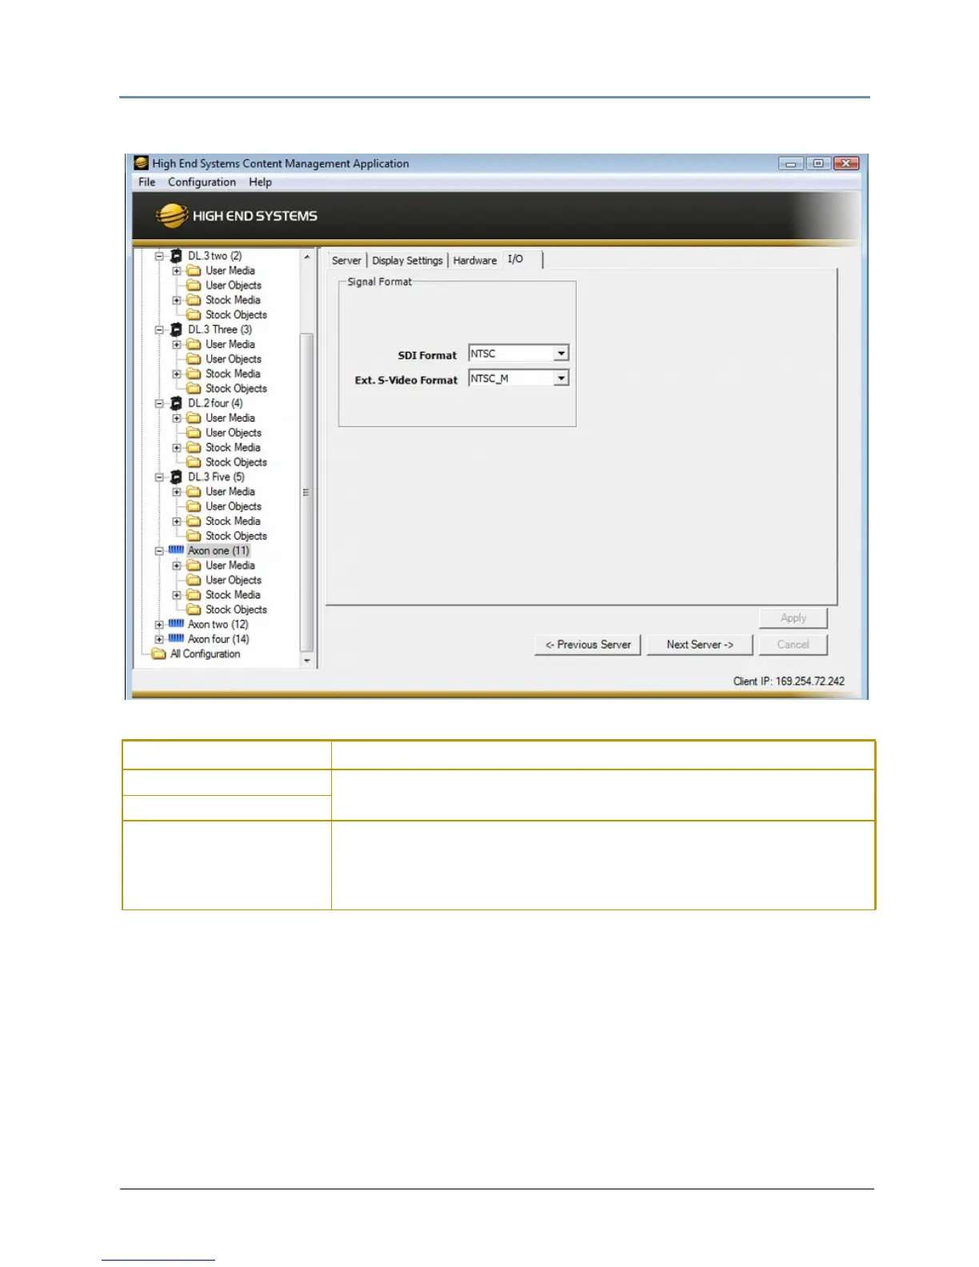Click the Axon four device icon
The image size is (979, 1267).
point(176,638)
